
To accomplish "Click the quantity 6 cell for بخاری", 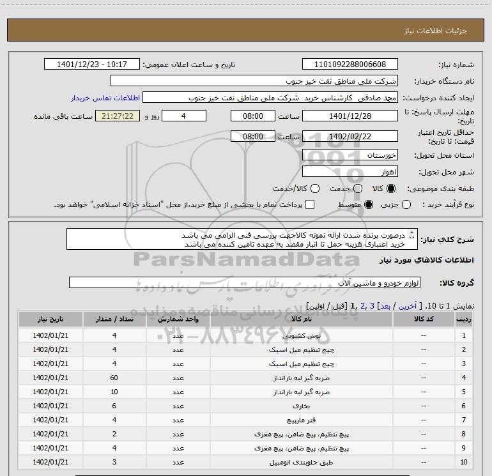I will (x=114, y=406).
